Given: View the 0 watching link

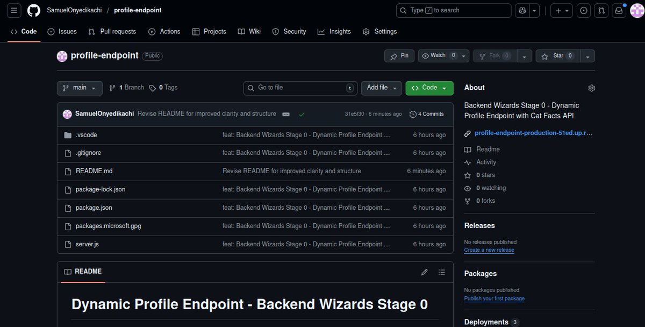Looking at the screenshot, I should click(x=485, y=188).
